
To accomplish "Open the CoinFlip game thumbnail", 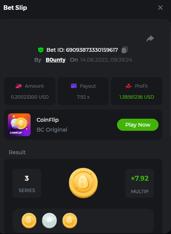I will point(19,125).
